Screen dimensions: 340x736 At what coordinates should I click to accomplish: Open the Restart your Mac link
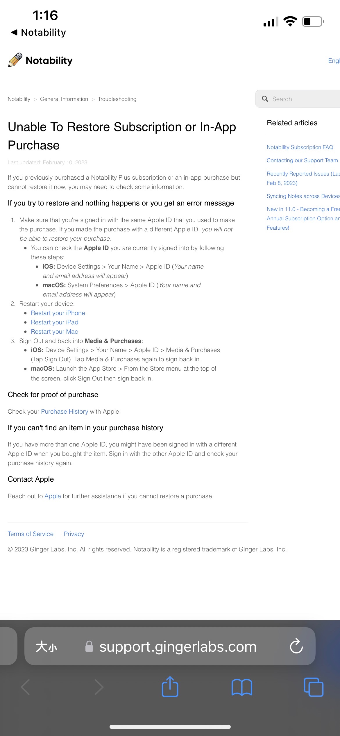[54, 332]
